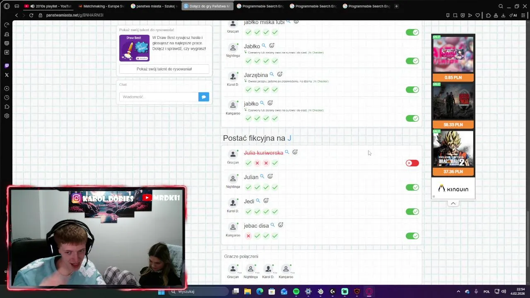Viewport: 530px width, 298px height.
Task: Click Gracjan avatar in Gracze połączeni
Action: [233, 269]
